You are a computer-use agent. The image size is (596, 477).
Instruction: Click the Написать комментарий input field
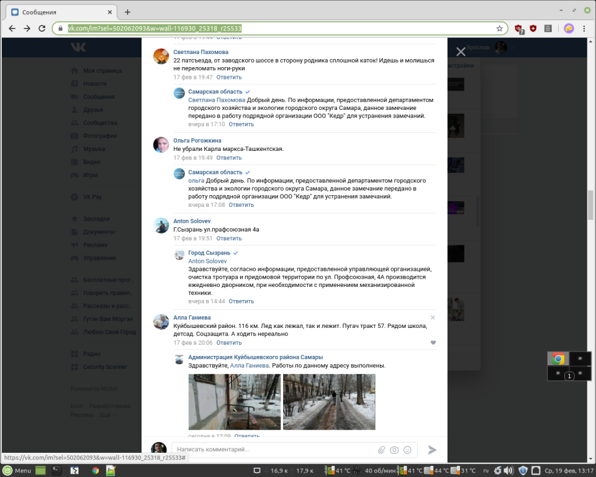pos(273,450)
